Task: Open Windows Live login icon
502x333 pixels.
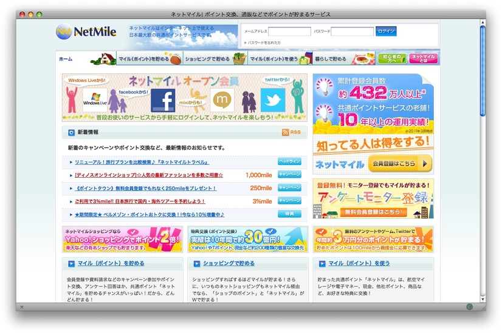Action: coord(95,100)
